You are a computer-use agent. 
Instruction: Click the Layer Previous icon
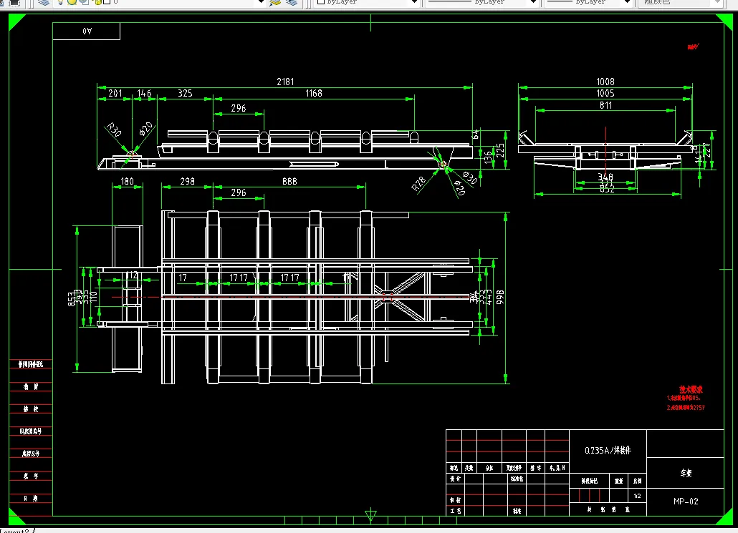click(x=292, y=2)
